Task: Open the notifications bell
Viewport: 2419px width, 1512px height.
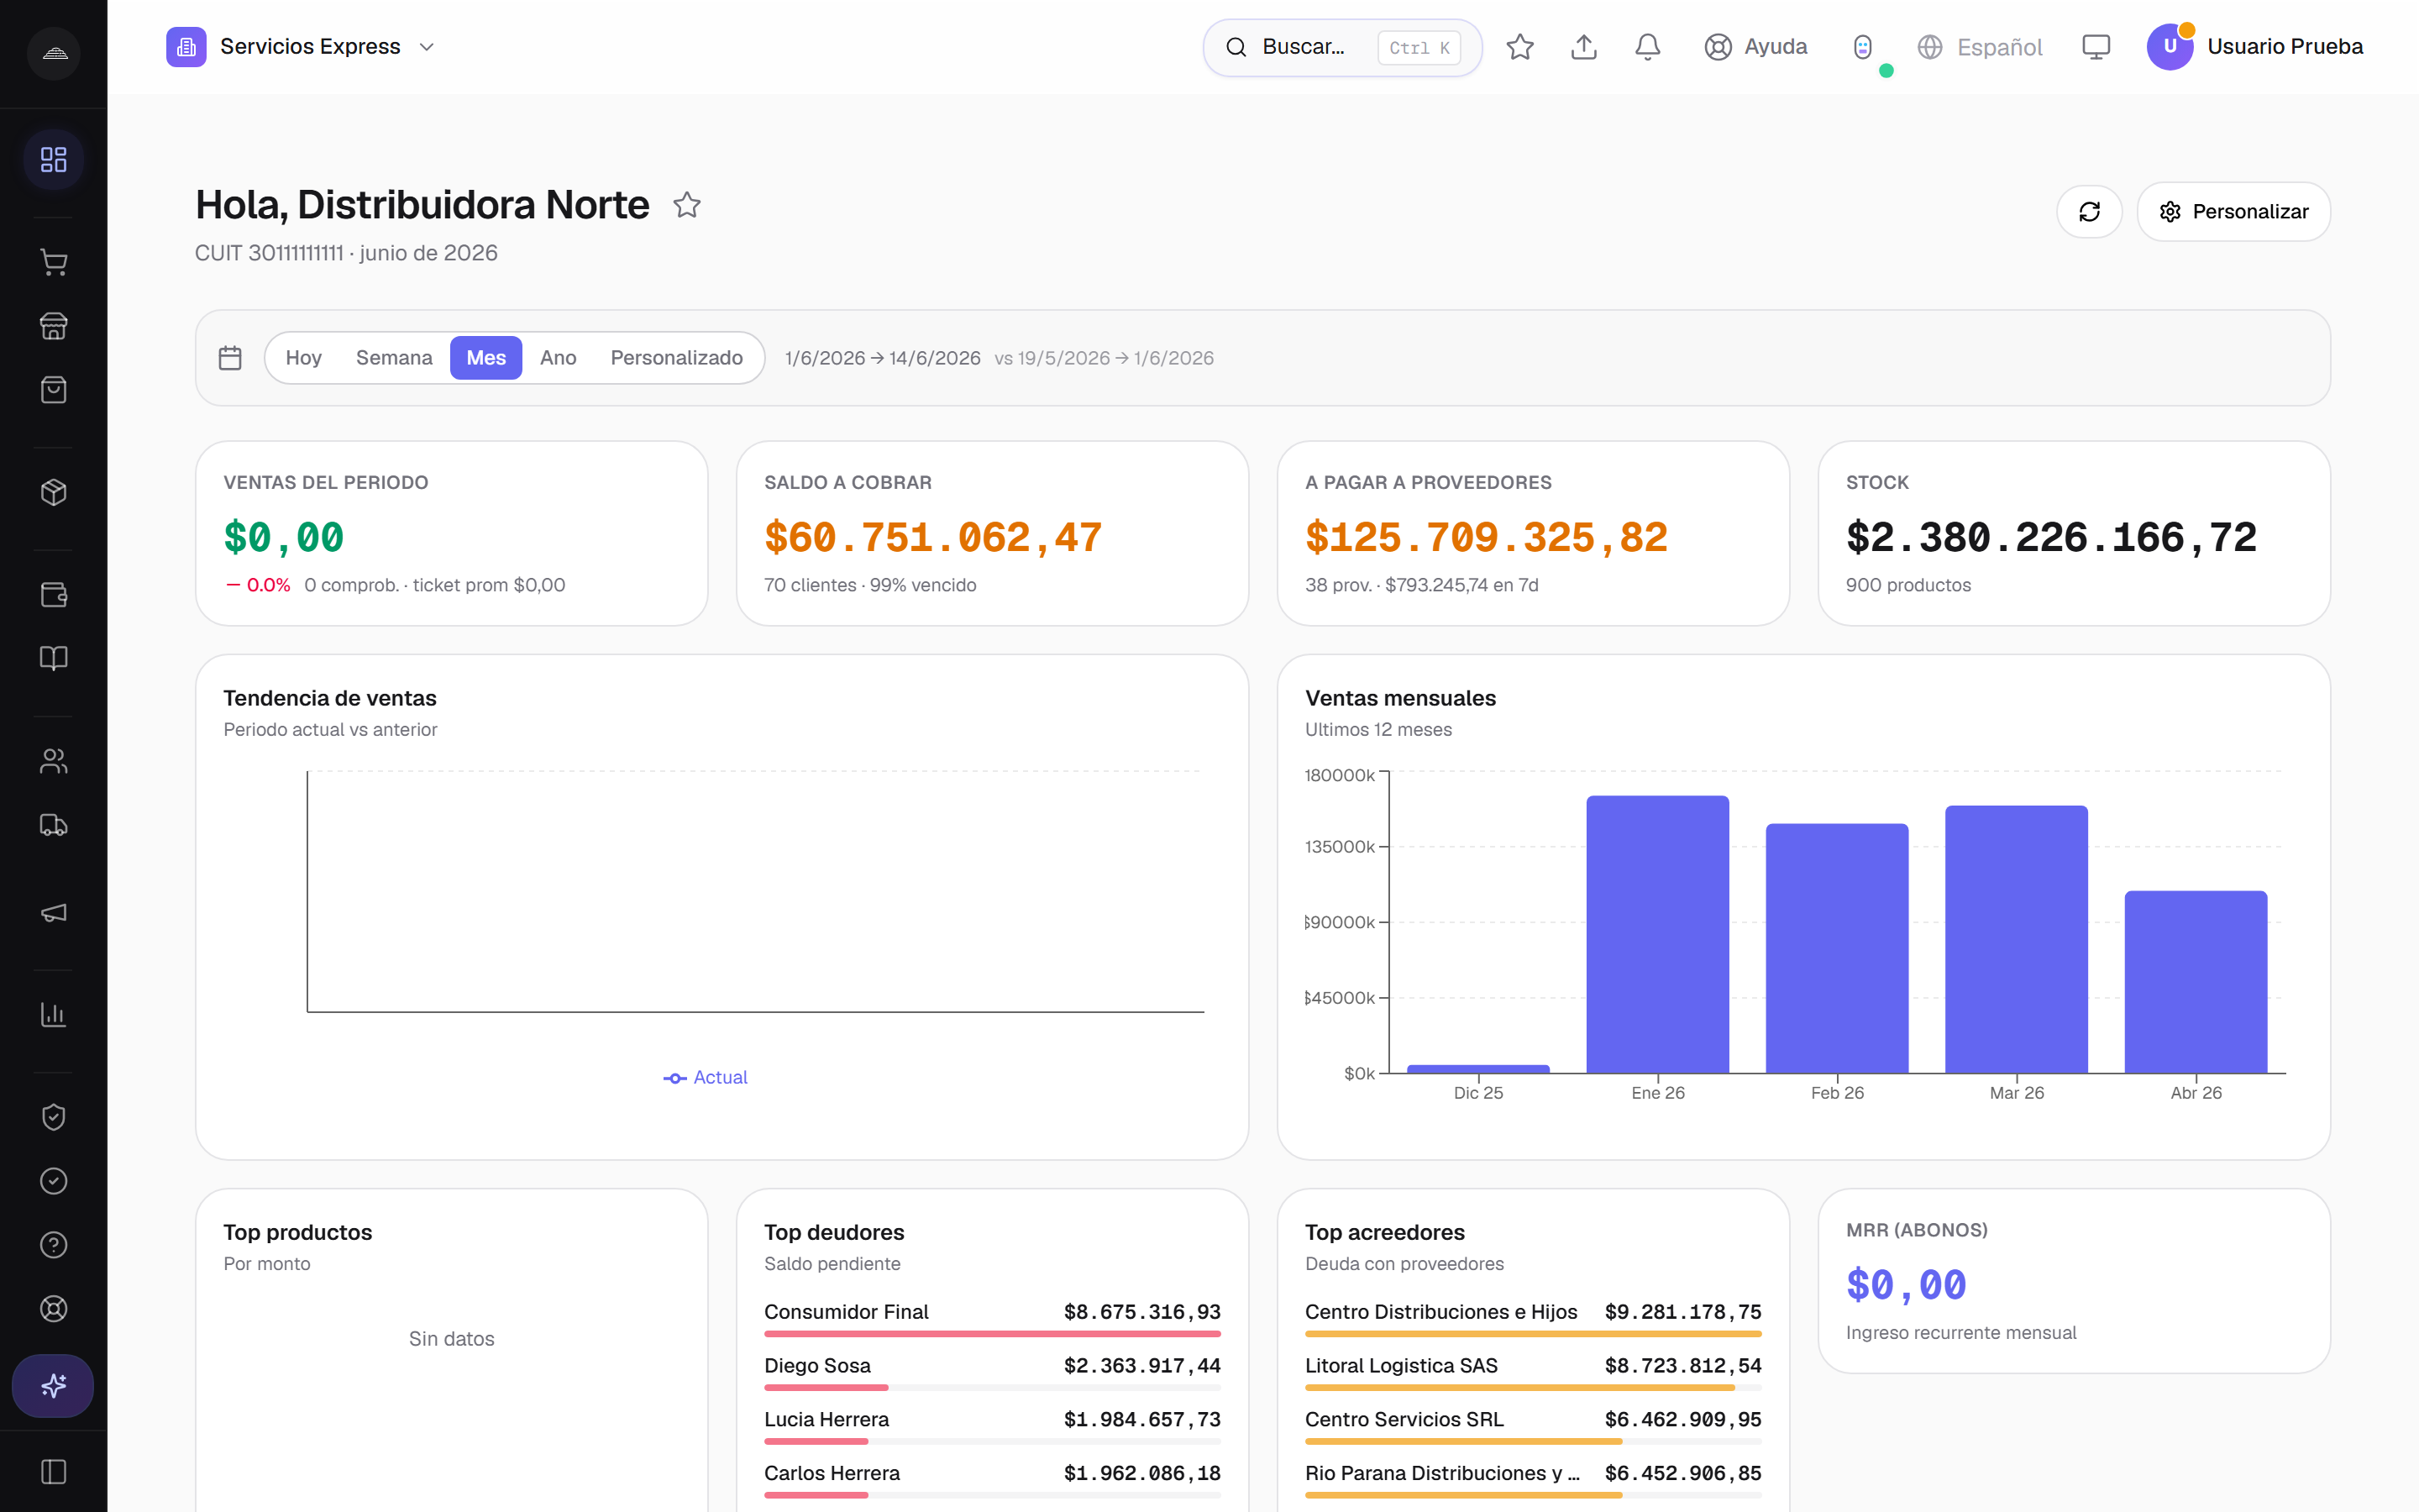Action: pos(1648,47)
